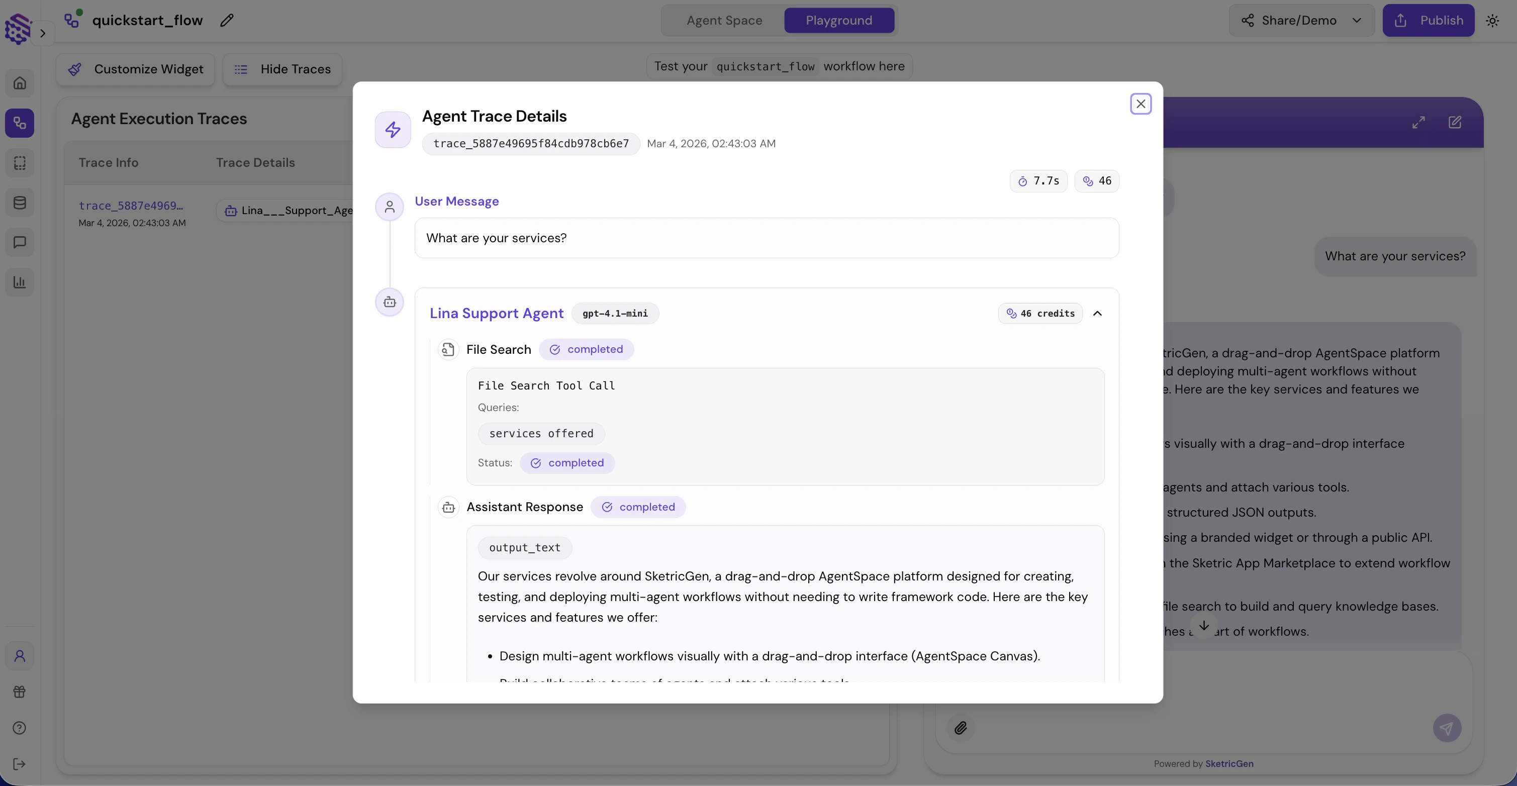Open the conversations chat icon in sidebar
This screenshot has width=1517, height=786.
(x=20, y=242)
